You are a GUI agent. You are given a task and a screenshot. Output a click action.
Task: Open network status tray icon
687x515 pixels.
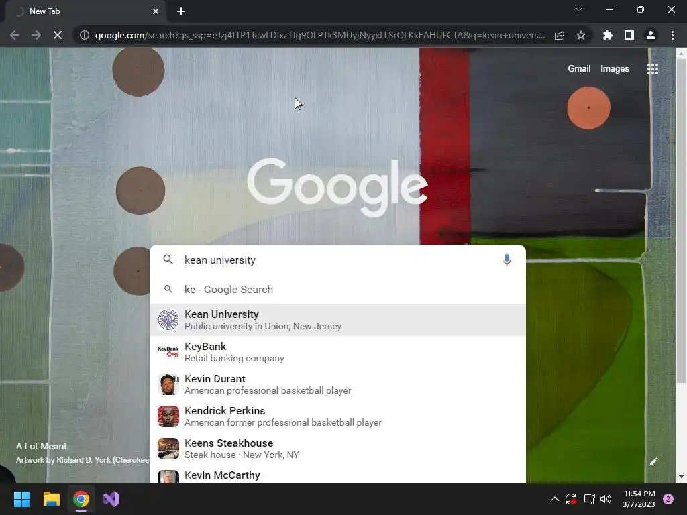[589, 499]
